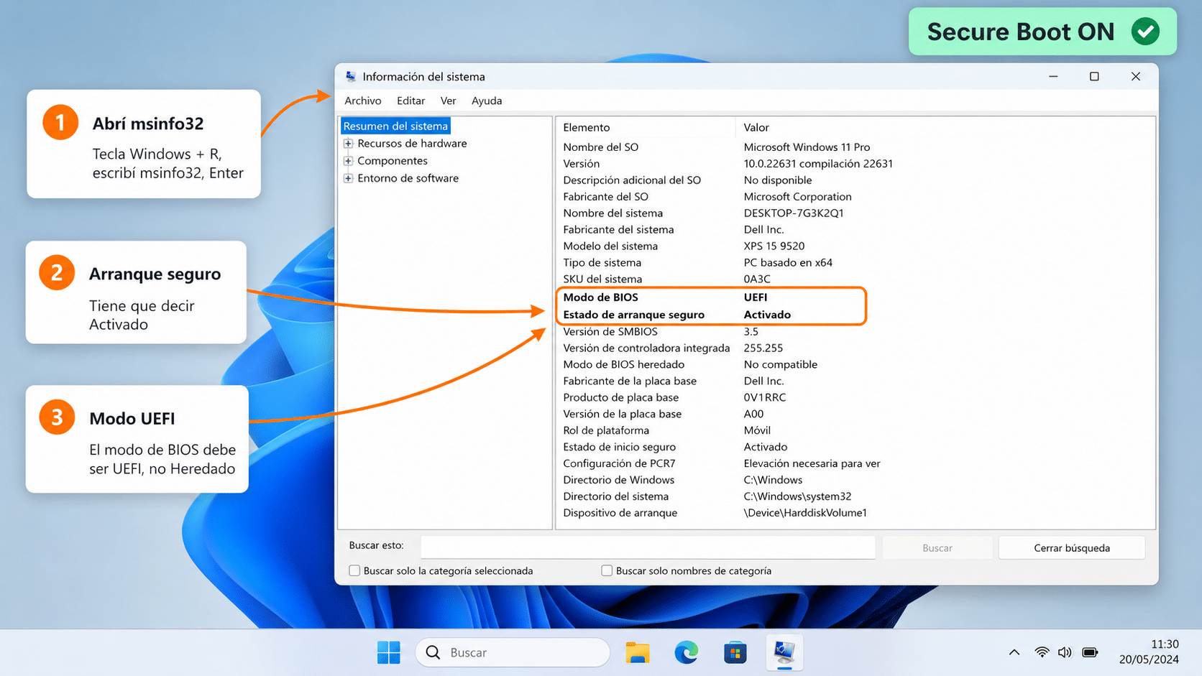Open the Ver menu
The image size is (1202, 676).
point(448,101)
